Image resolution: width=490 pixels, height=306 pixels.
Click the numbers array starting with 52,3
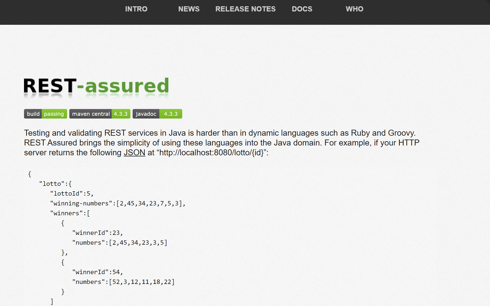pos(123,282)
